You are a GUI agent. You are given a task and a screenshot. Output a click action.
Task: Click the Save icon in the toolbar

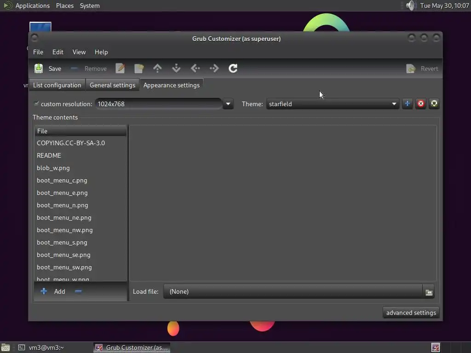pyautogui.click(x=39, y=68)
